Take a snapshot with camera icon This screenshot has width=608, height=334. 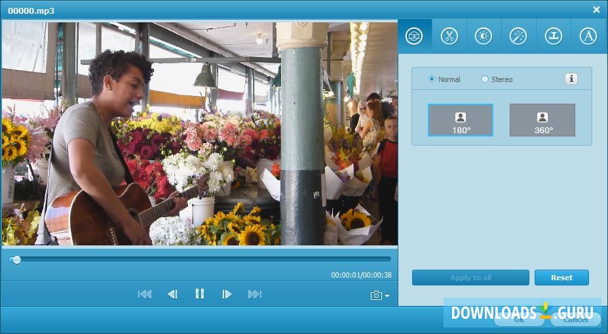(x=376, y=295)
